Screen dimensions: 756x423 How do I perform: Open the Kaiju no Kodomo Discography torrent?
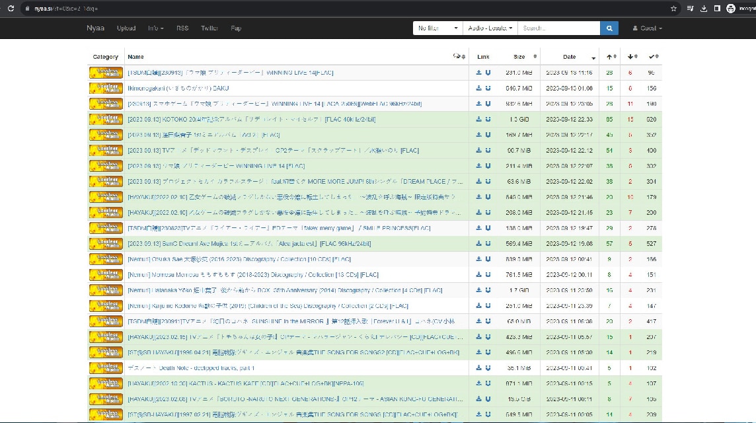click(268, 306)
